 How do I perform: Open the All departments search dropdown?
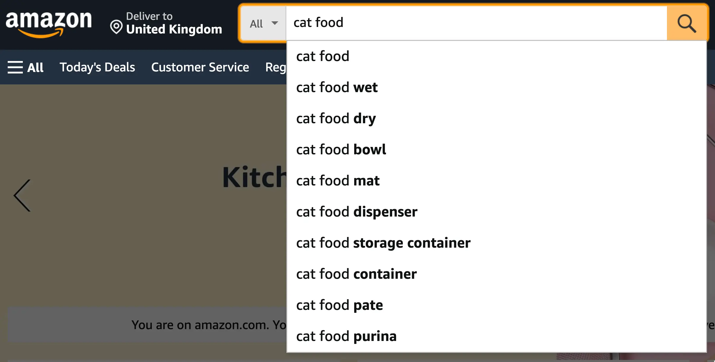(x=264, y=23)
